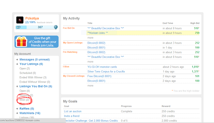Click more under My Closed Listings
Image resolution: width=214 pixels, height=123 pixels.
[90, 86]
